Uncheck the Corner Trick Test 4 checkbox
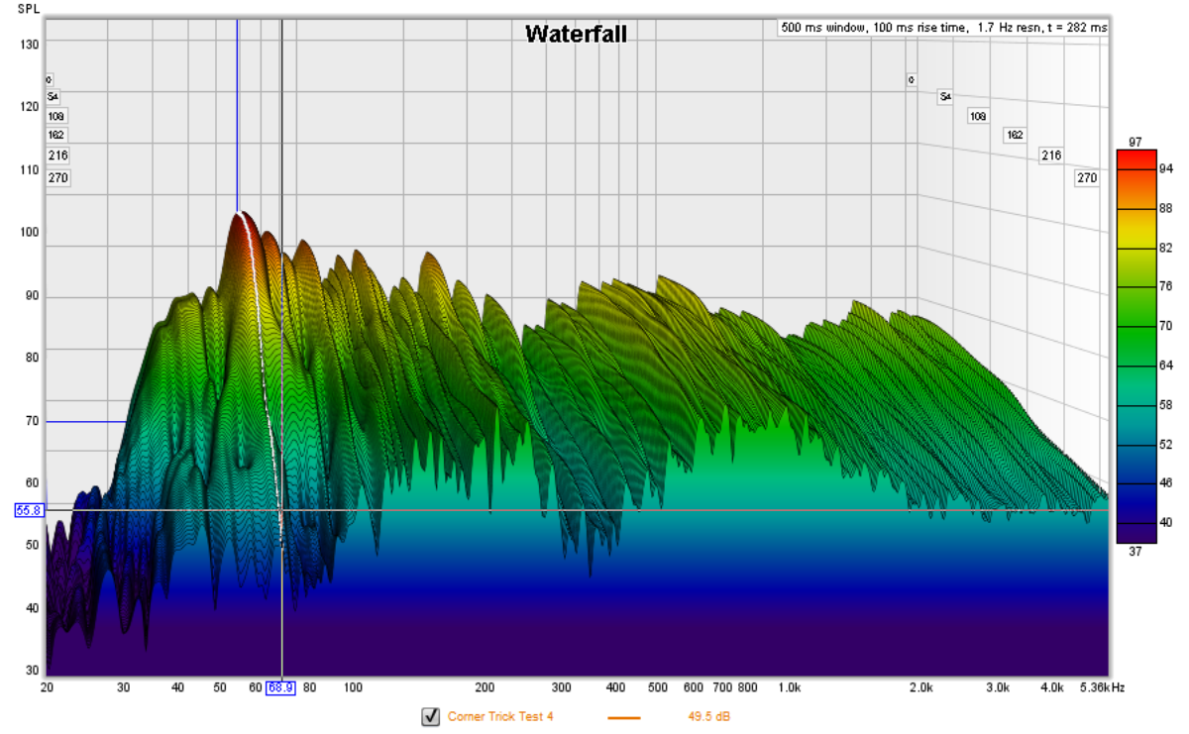 pyautogui.click(x=430, y=717)
